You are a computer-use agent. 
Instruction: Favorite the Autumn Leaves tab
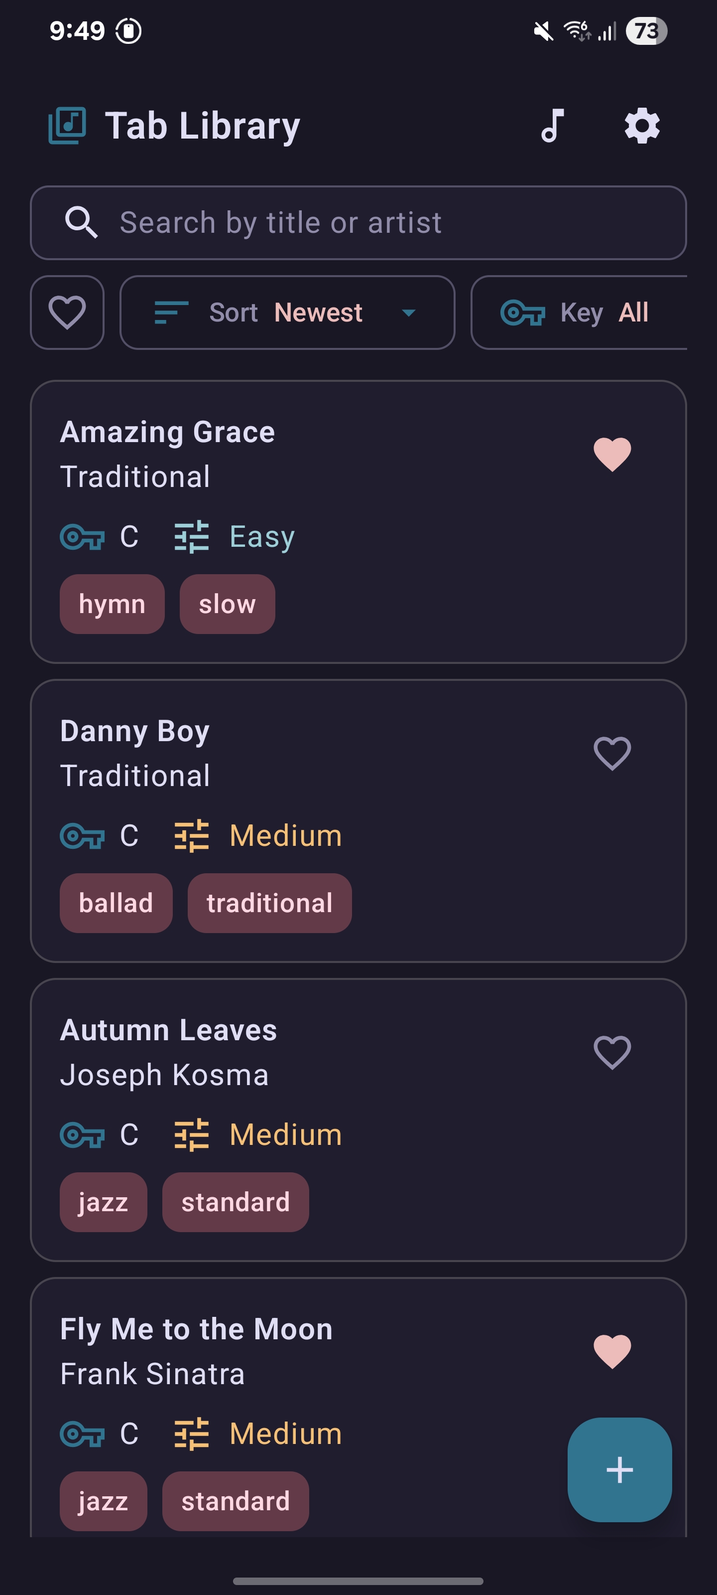[x=612, y=1052]
